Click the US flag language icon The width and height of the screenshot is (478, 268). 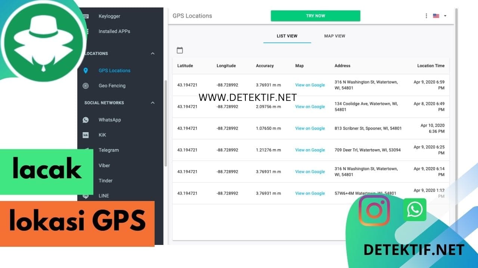tap(436, 16)
